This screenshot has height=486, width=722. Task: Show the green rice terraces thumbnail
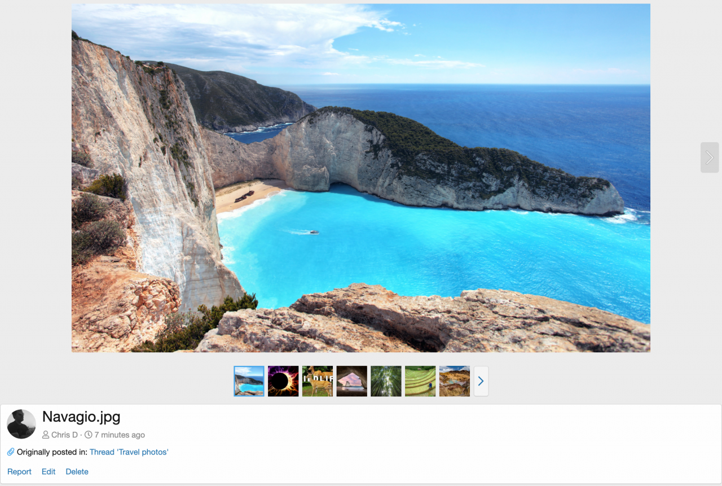(420, 381)
